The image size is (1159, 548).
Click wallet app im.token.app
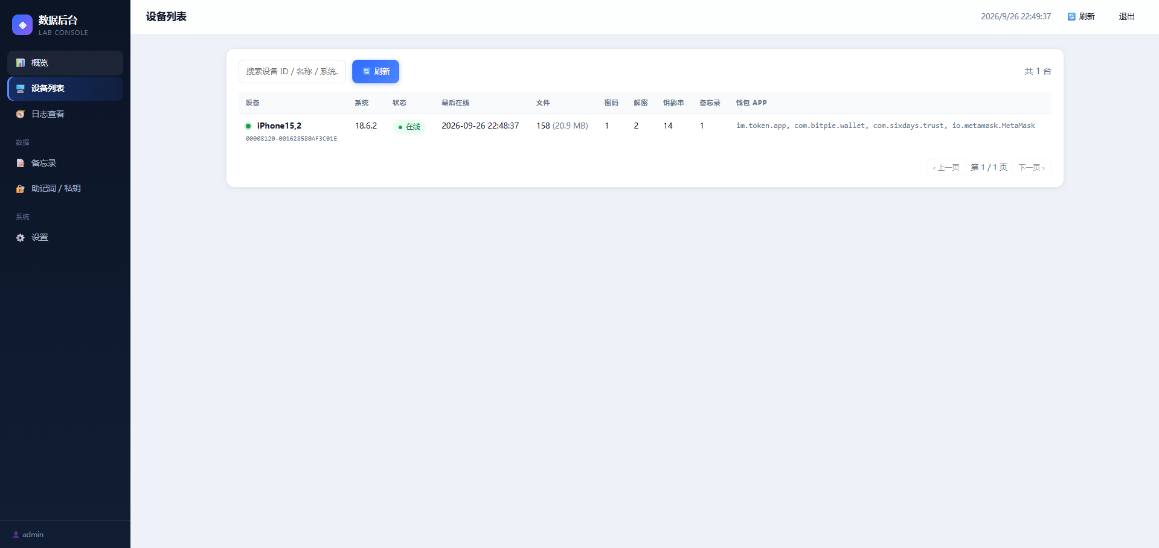761,126
